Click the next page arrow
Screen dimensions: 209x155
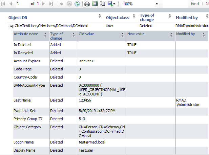43,4
